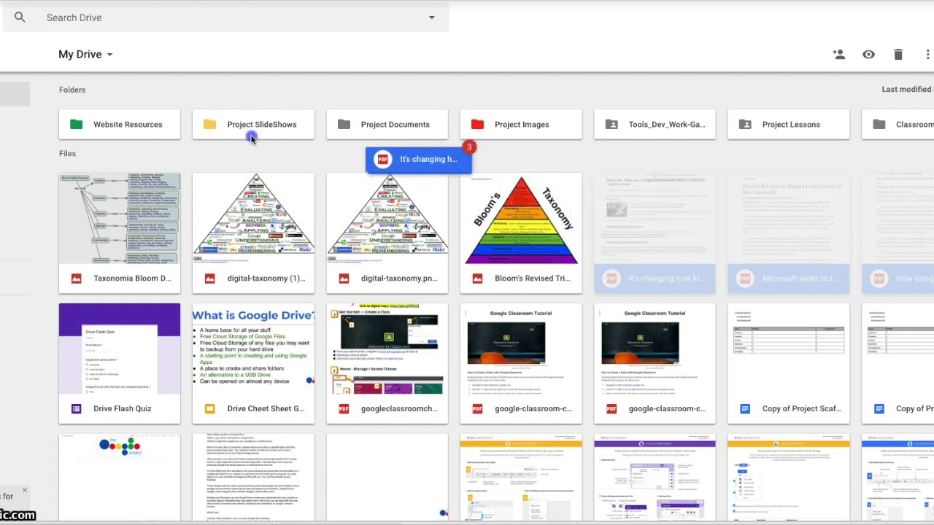
Task: Click the Taxonomia Bloom D... file name
Action: tap(132, 279)
